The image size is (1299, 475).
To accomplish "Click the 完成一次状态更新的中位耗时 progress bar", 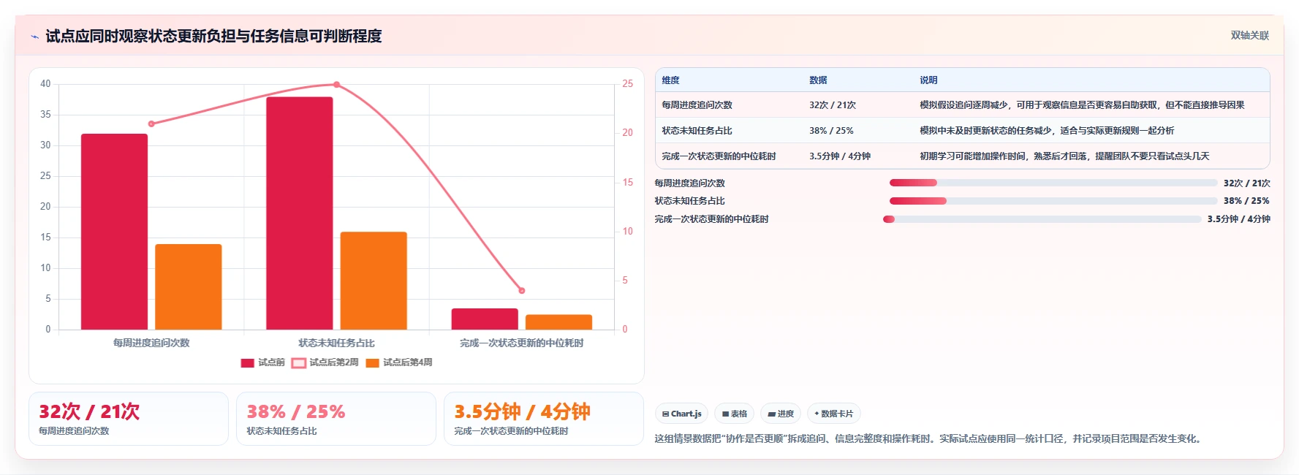I will coord(1042,219).
